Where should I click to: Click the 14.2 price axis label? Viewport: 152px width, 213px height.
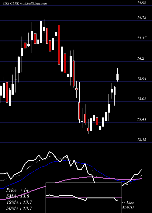coord(140,58)
